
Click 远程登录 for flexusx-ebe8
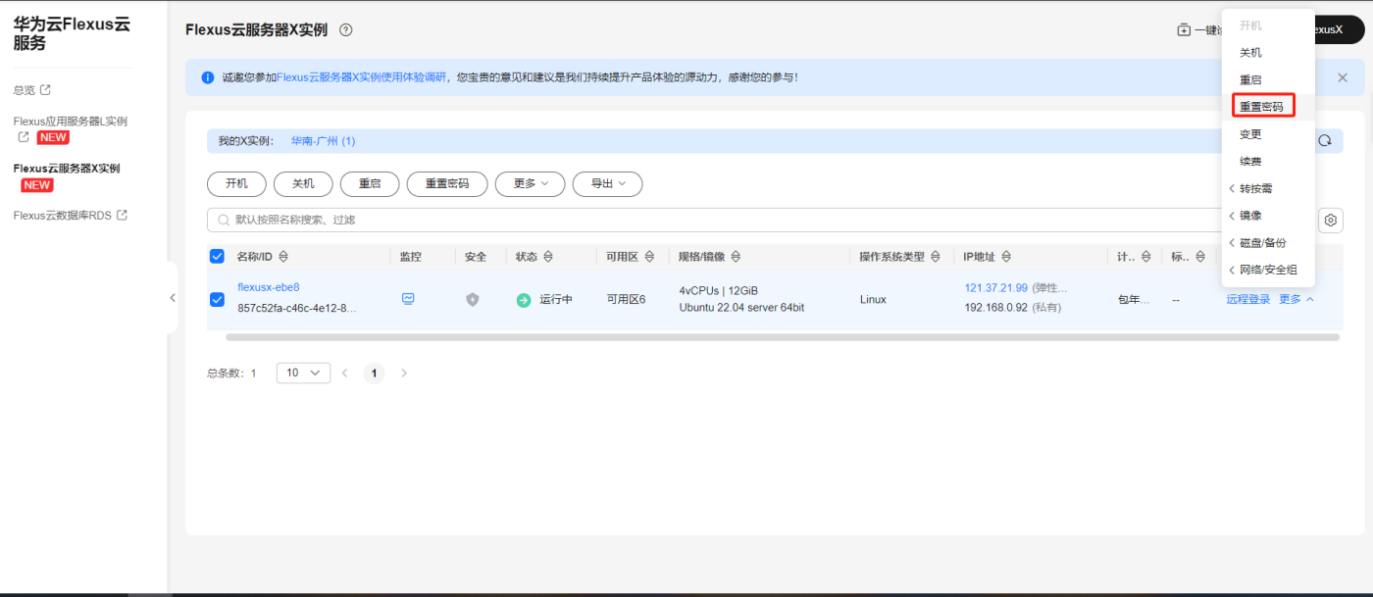pos(1247,299)
